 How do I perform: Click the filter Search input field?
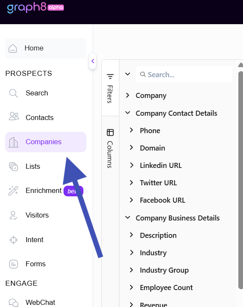184,74
